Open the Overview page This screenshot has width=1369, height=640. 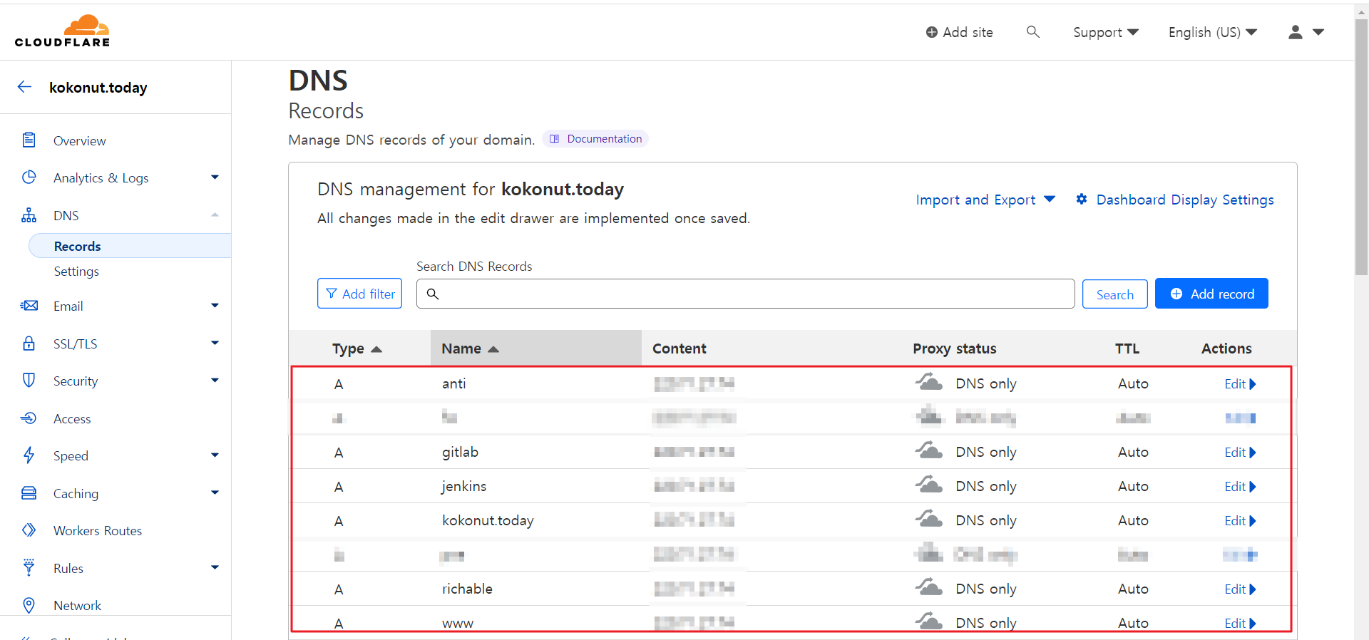[79, 141]
